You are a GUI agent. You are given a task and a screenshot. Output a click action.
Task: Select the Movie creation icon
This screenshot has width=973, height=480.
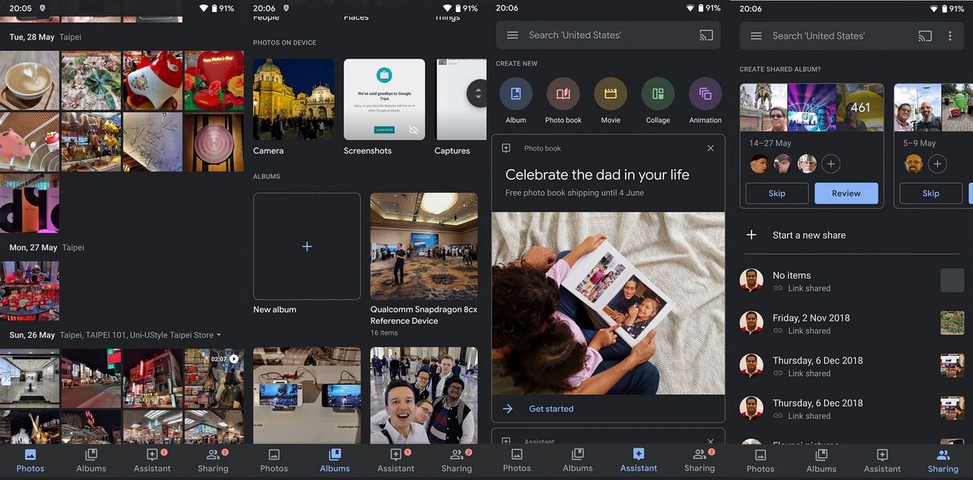tap(610, 95)
